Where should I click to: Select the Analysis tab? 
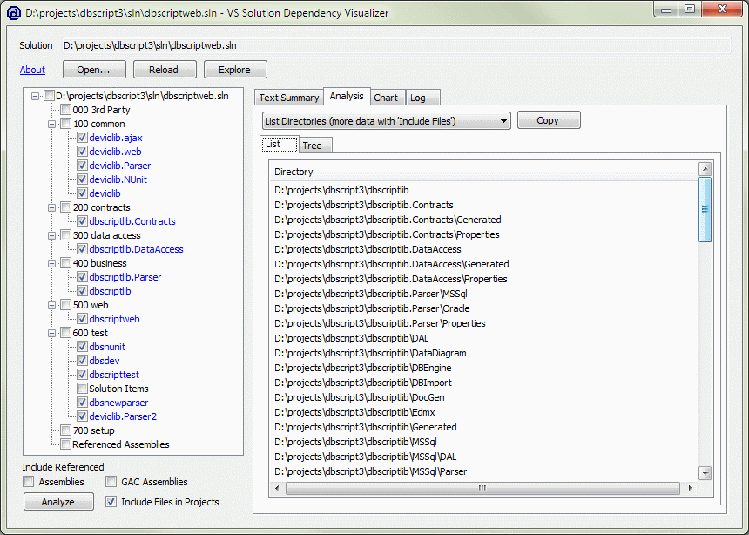click(347, 96)
